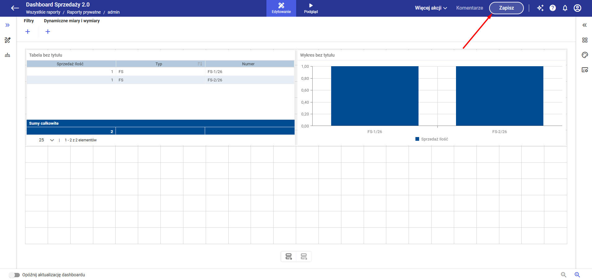Expand the left sidebar with double chevron

tap(7, 25)
